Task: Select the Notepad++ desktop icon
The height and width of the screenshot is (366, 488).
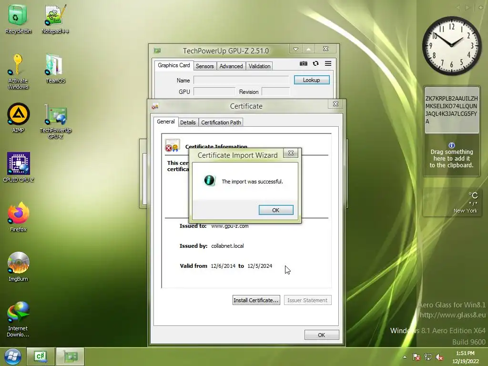Action: [x=55, y=19]
